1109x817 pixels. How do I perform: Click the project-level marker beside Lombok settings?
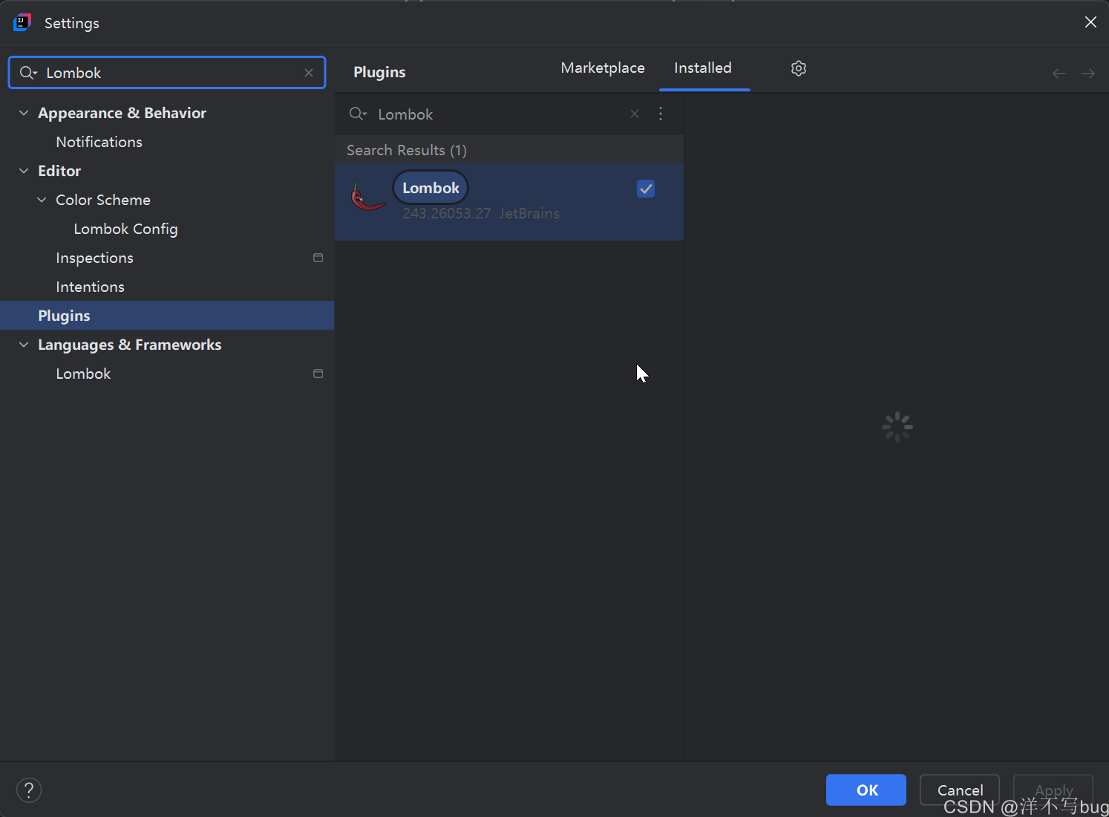click(x=318, y=374)
